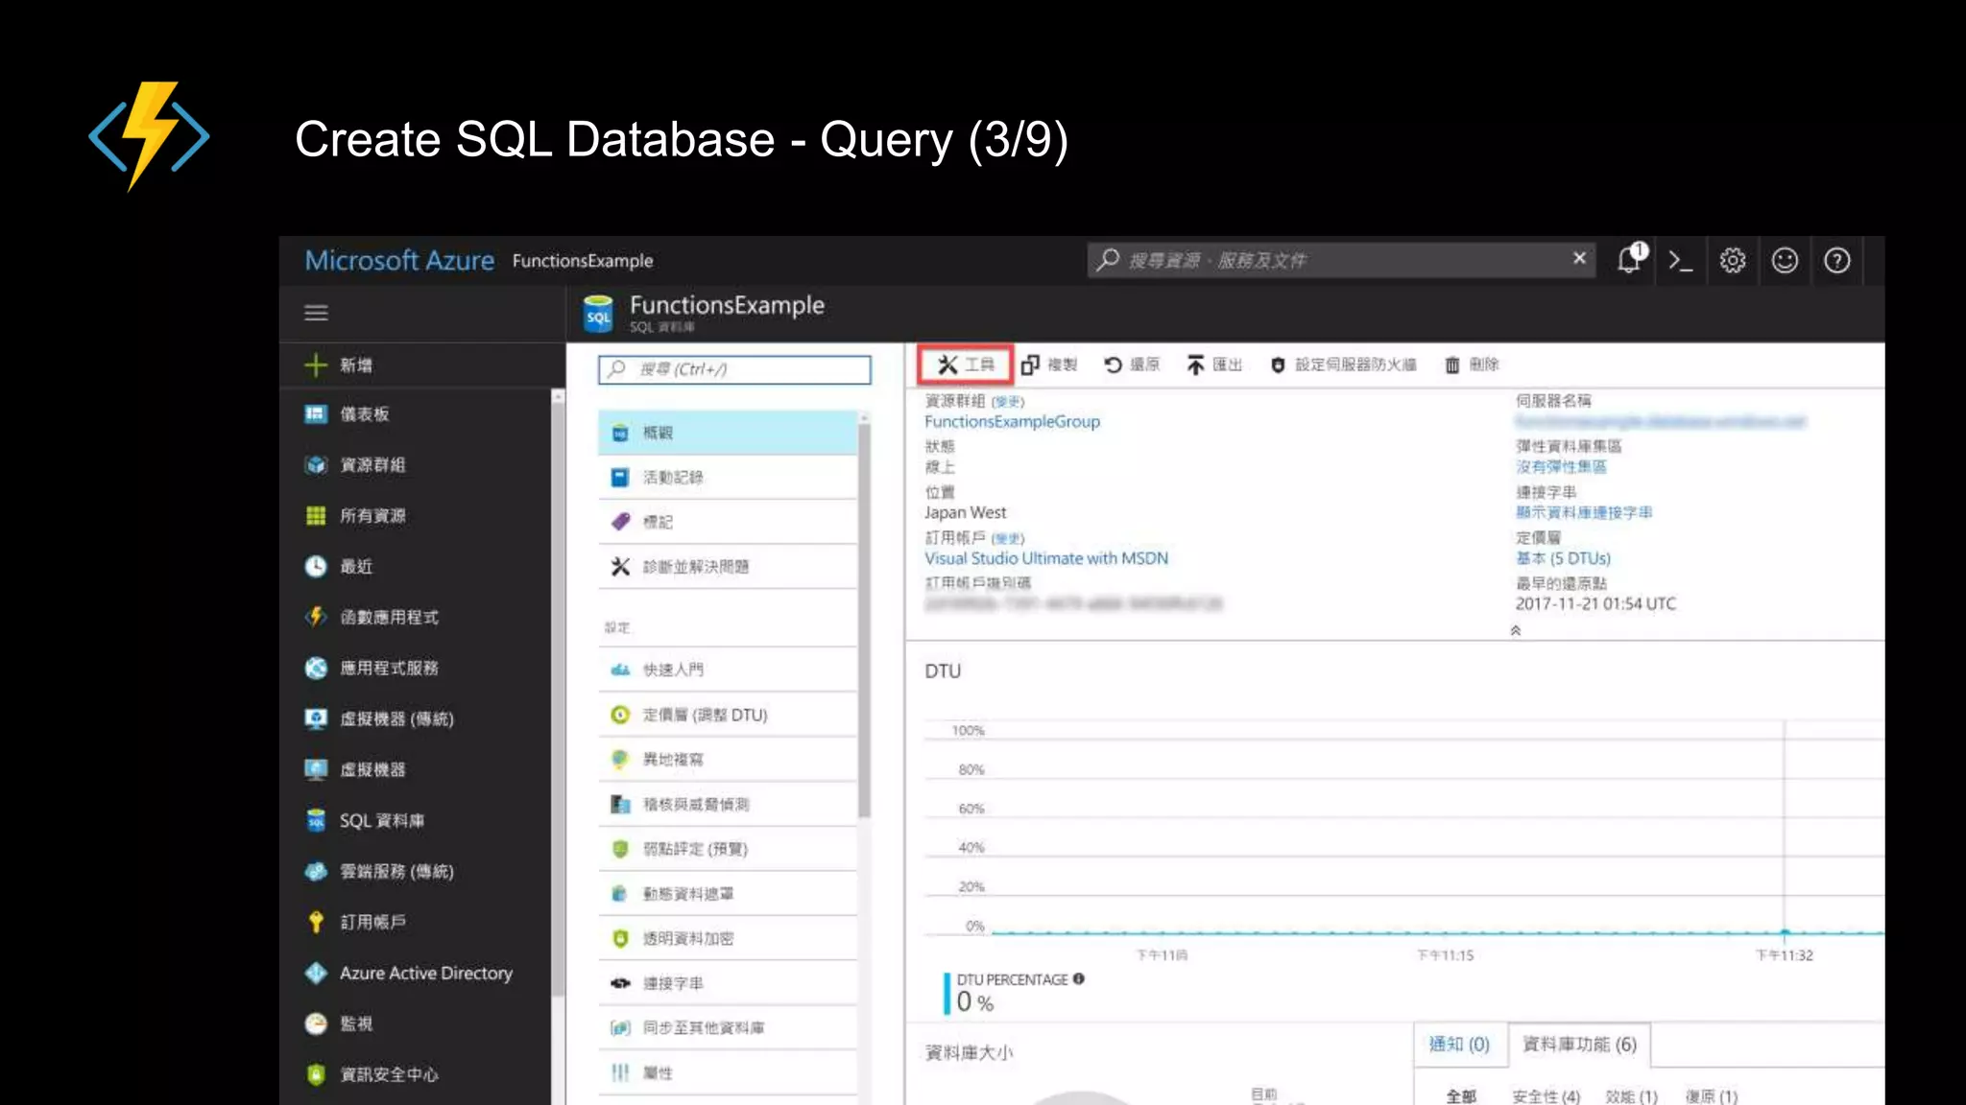Screen dimensions: 1966x1105
Task: Click the 匯出 export toolbar button
Action: [x=1214, y=364]
